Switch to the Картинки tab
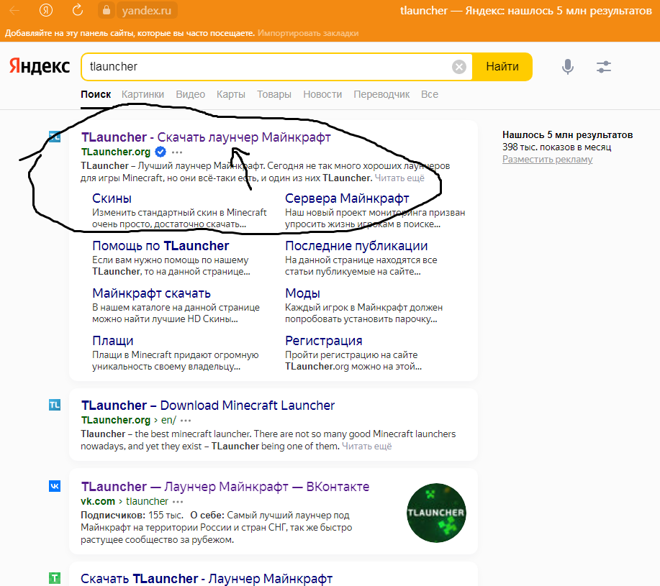Screen dimensions: 660x586 click(x=143, y=94)
